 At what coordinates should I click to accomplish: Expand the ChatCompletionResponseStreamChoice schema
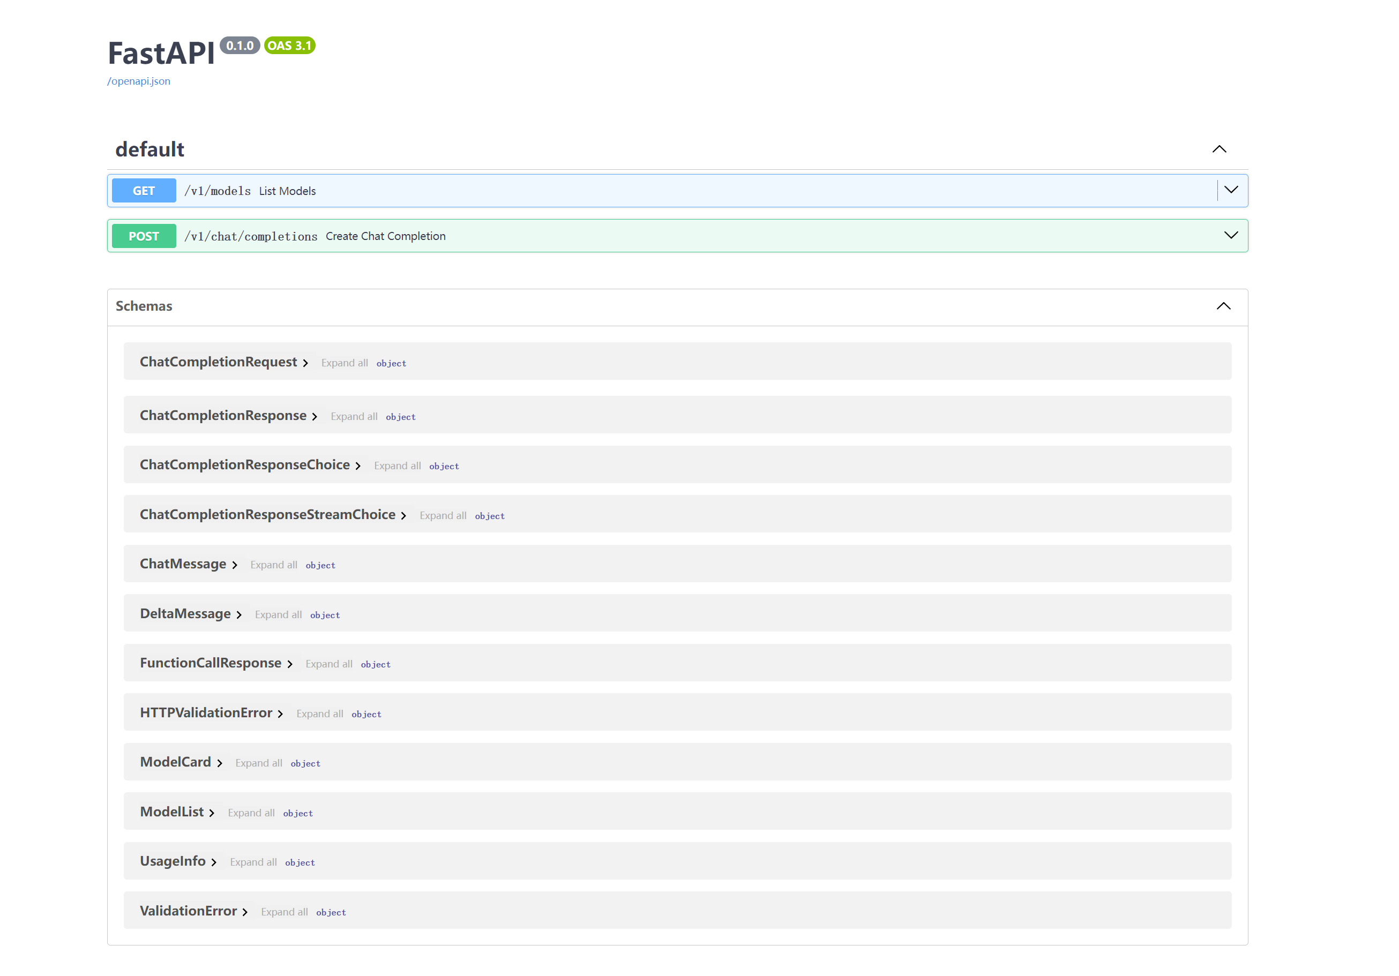pos(273,515)
